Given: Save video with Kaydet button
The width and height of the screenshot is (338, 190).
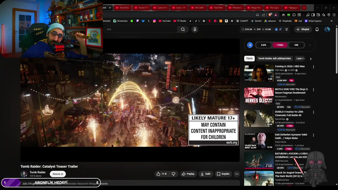Looking at the screenshot, I should click(x=223, y=174).
